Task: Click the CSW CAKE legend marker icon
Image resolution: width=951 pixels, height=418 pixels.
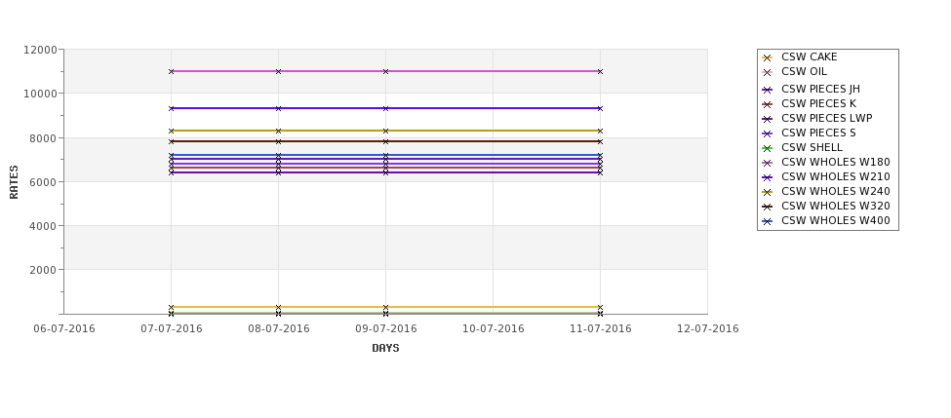Action: tap(767, 57)
